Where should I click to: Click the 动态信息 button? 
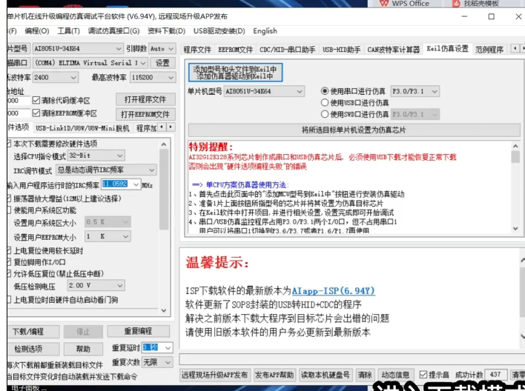tap(395, 375)
